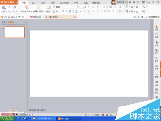The image size is (161, 121).
Task: Add a new document tab with plus
Action: click(79, 17)
